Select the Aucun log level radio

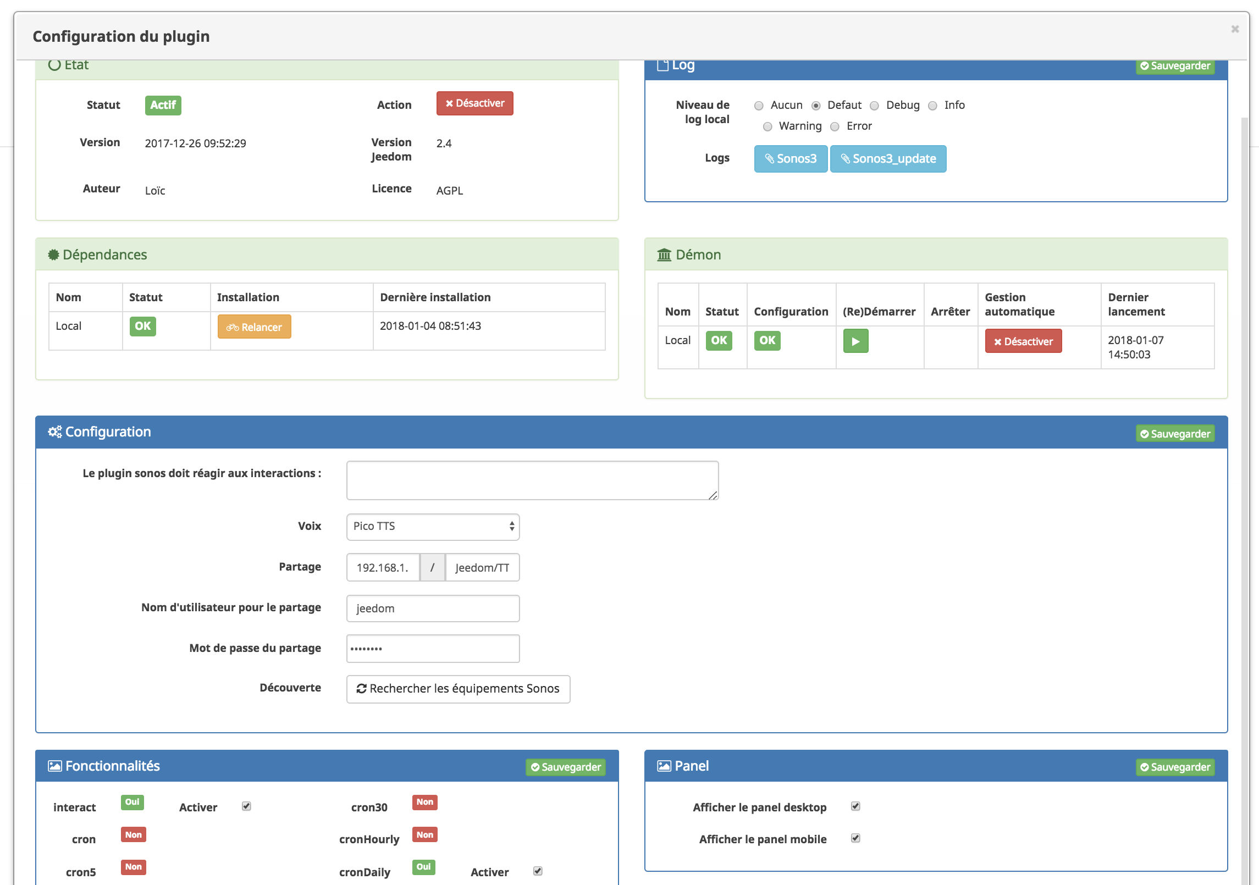[759, 106]
